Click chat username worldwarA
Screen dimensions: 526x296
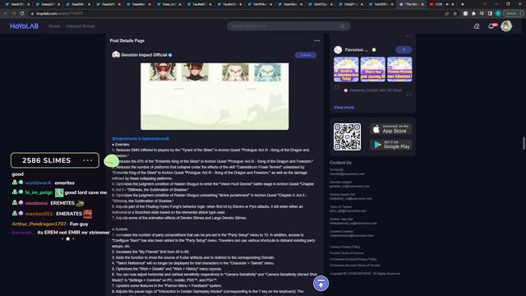(x=39, y=183)
